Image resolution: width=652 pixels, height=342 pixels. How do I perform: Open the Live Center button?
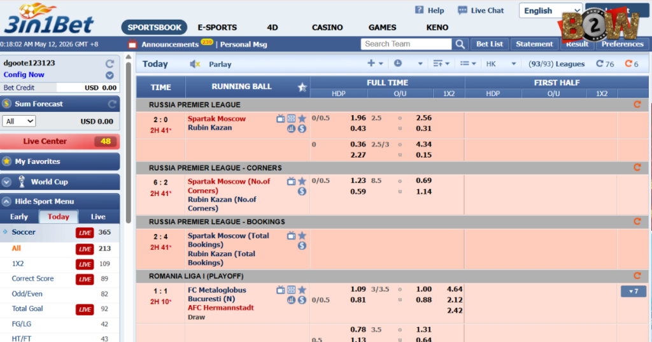[60, 142]
